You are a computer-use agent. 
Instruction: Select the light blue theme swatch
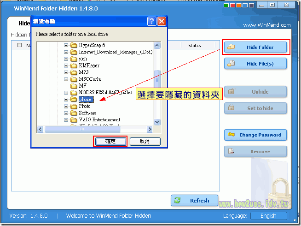pyautogui.click(x=245, y=5)
